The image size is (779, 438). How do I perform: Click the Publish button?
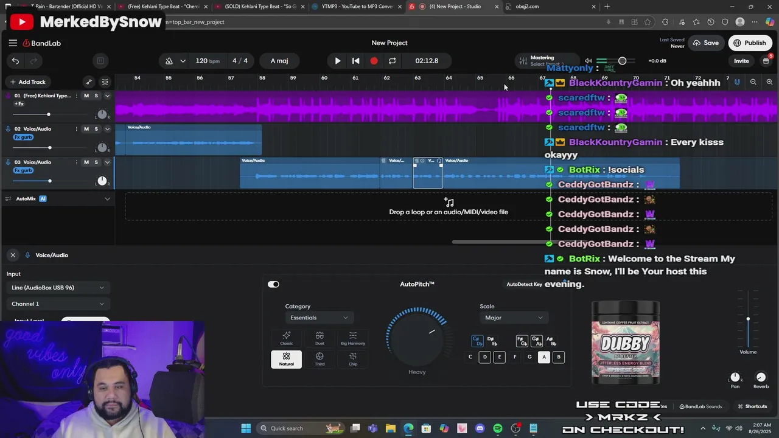tap(750, 43)
